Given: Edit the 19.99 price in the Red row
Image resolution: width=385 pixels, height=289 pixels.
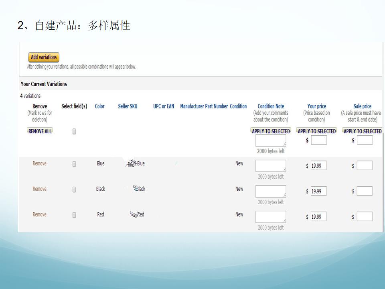Looking at the screenshot, I should (319, 216).
